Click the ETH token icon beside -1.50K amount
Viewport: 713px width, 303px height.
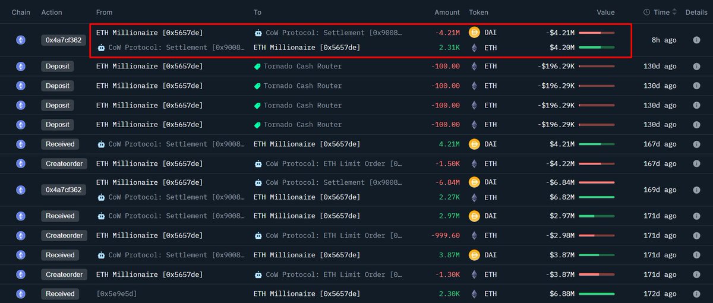pos(474,164)
